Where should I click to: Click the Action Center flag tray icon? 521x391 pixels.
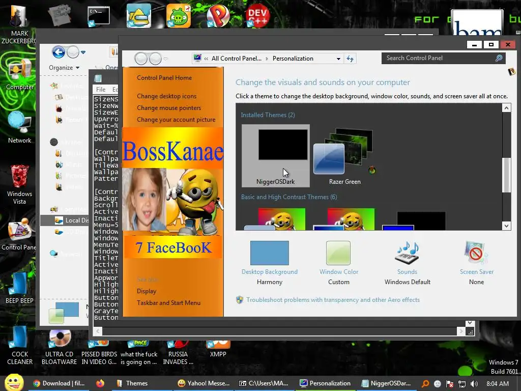(x=450, y=384)
